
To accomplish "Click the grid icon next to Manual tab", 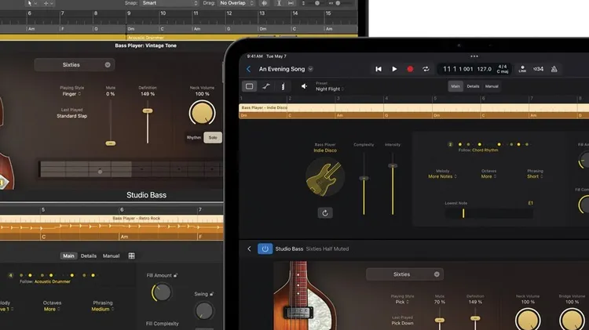I will [131, 256].
